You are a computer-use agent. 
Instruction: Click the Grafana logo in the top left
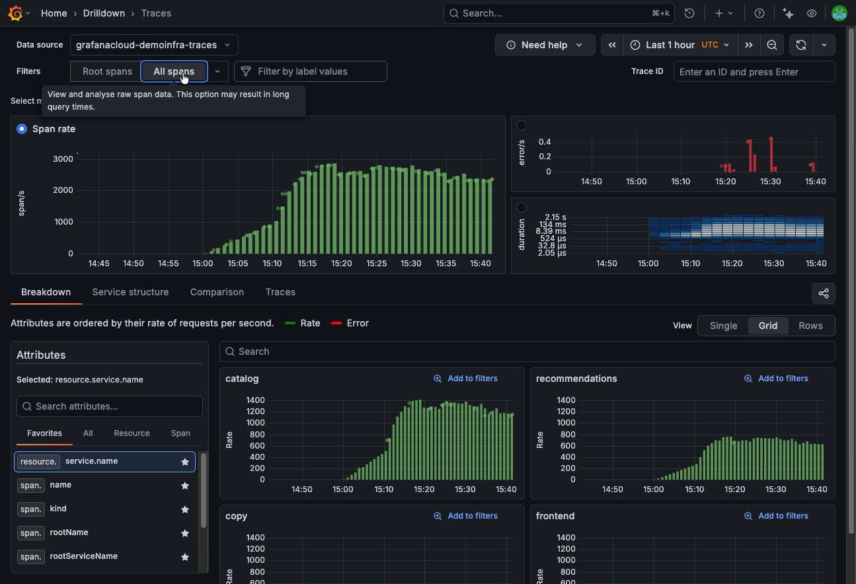[x=13, y=13]
